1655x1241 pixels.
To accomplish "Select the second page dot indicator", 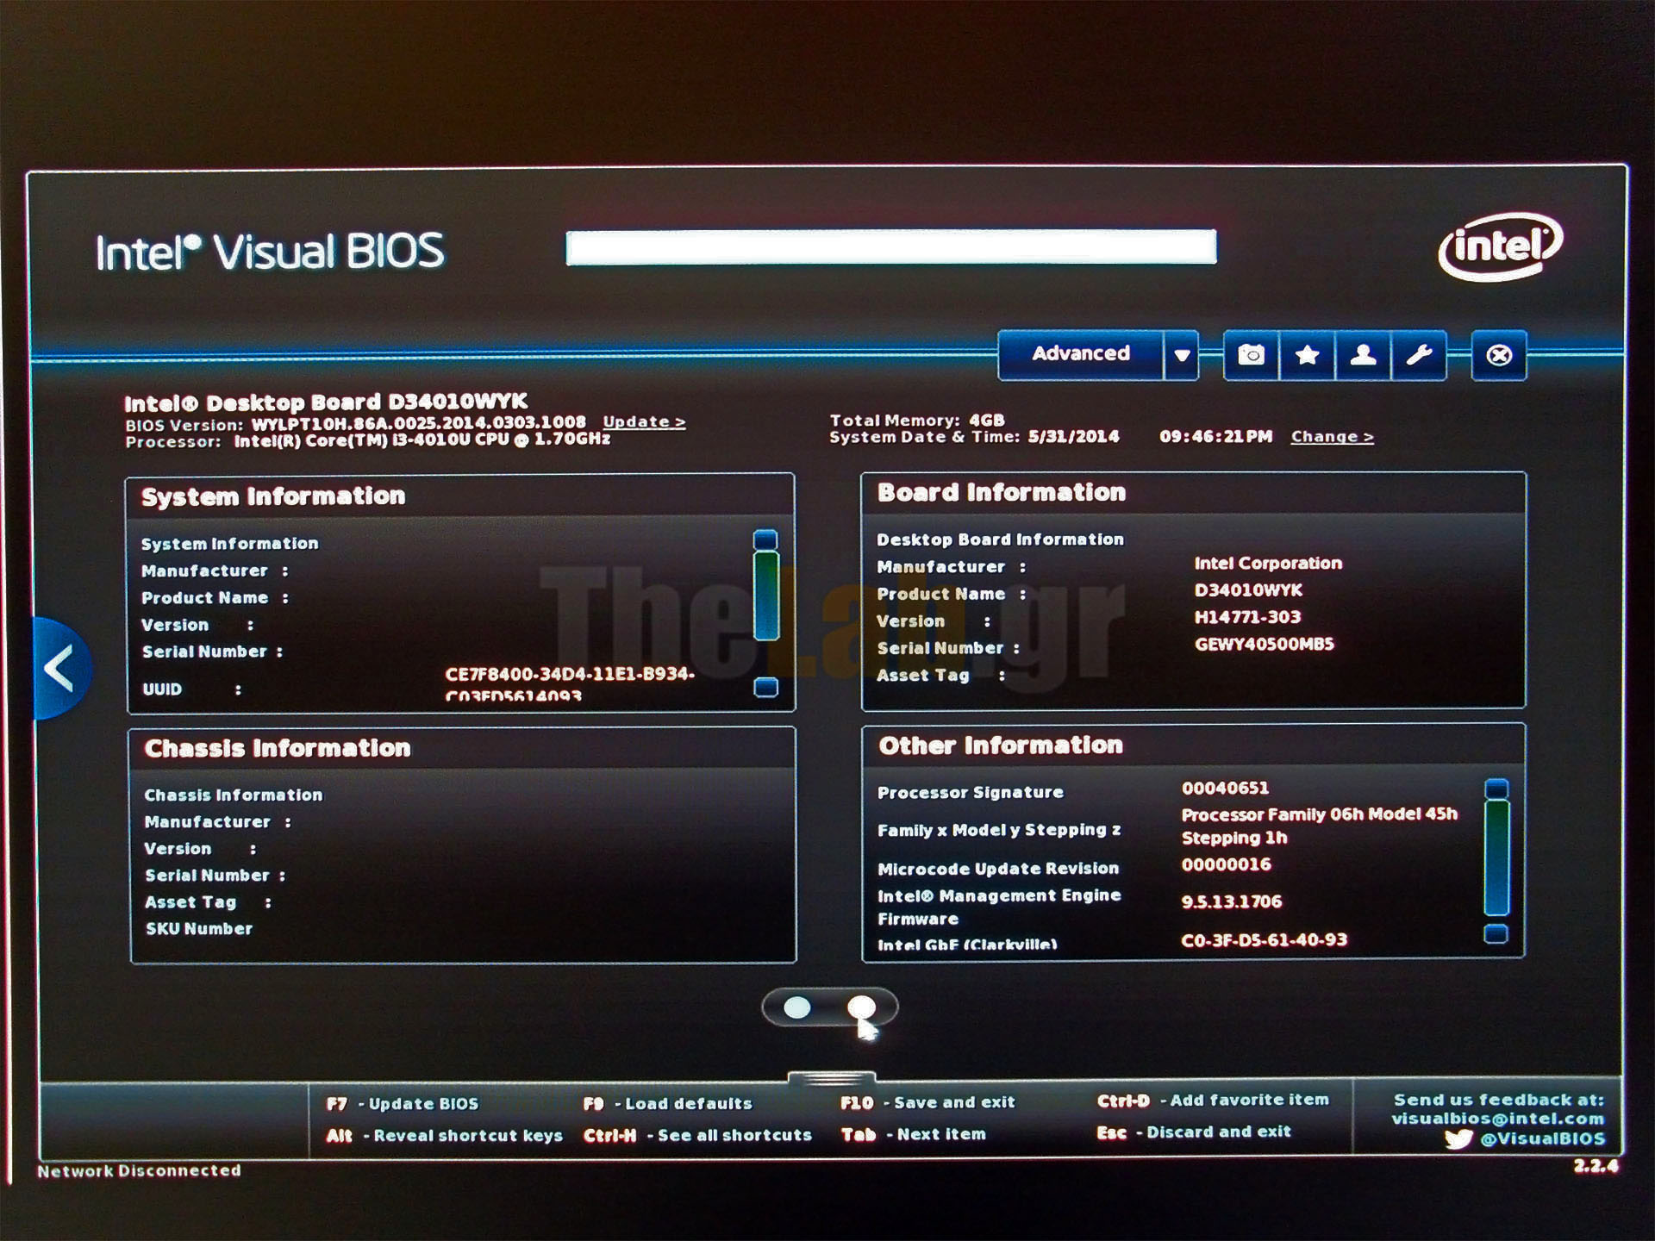I will click(861, 1007).
